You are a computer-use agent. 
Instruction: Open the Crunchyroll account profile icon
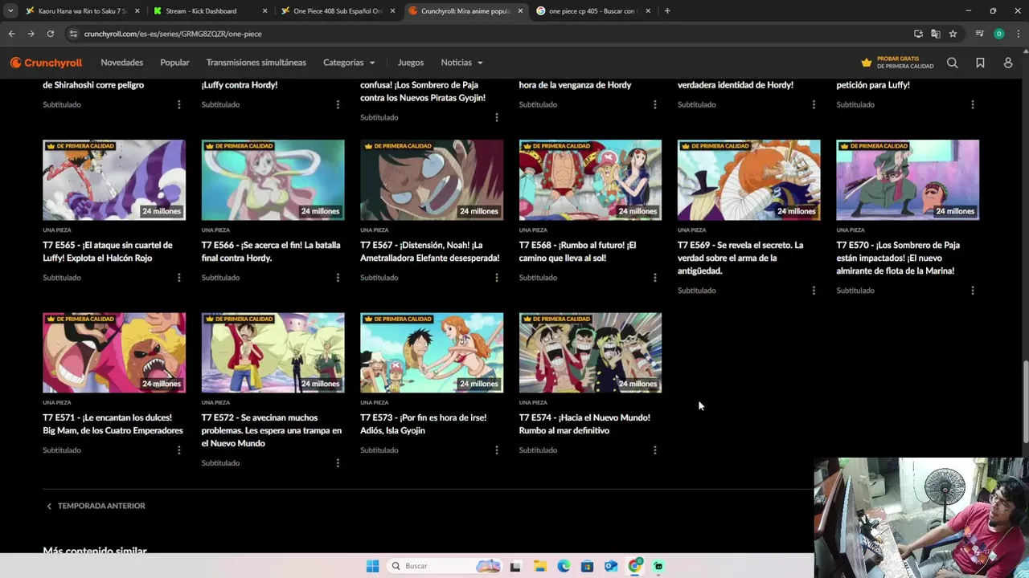click(1008, 63)
